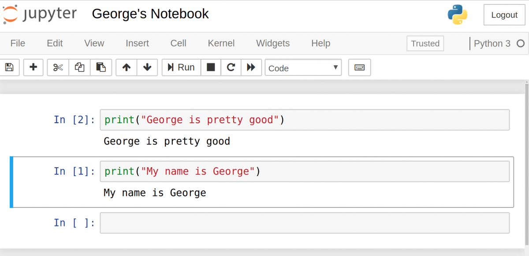Move selected cell up arrow
The height and width of the screenshot is (256, 529).
pyautogui.click(x=127, y=68)
